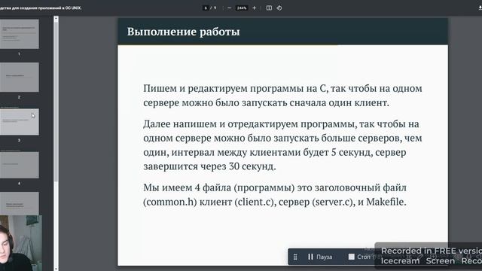Click the recorder toolbar drag handle

tap(295, 257)
